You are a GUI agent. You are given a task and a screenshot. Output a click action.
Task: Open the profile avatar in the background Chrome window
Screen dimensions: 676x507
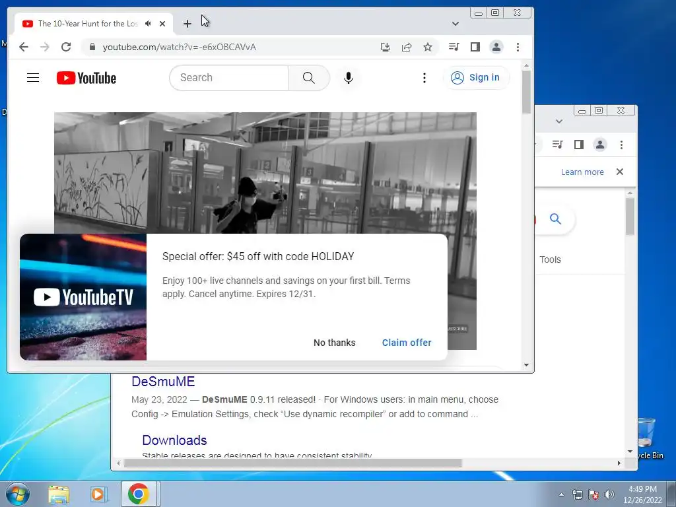(600, 145)
